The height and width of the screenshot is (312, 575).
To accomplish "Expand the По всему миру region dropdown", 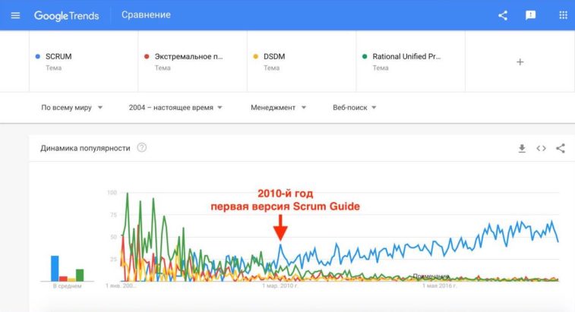I will 72,108.
